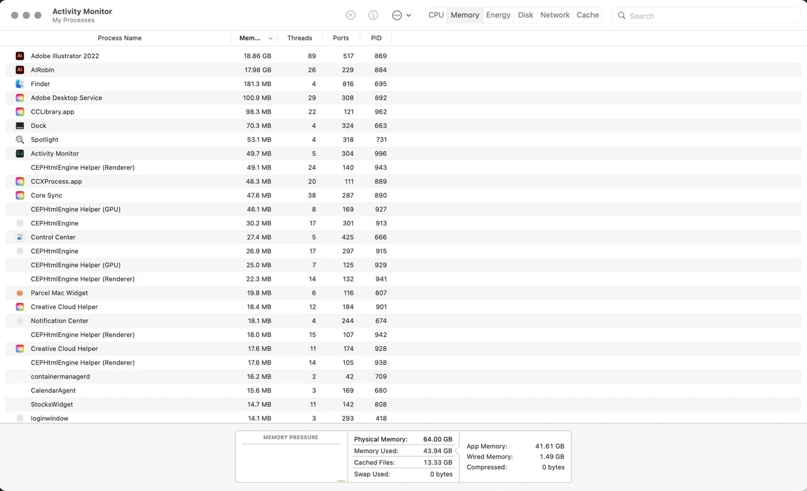Sort by Ports column header
This screenshot has width=807, height=491.
click(340, 38)
